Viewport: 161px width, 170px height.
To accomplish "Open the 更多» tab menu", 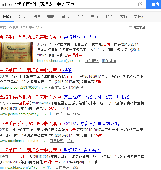I will point(139,16).
